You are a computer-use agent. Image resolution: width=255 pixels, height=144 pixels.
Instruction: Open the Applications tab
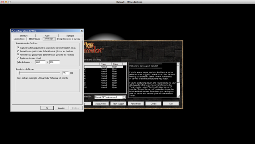tap(20, 39)
